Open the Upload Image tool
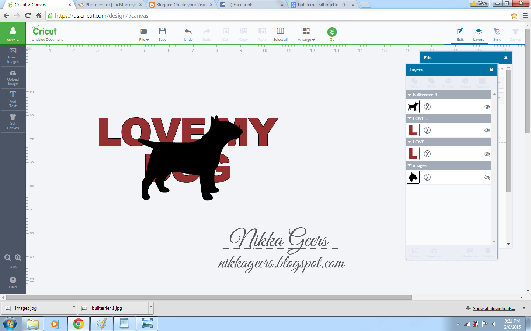This screenshot has width=531, height=331. coord(13,78)
